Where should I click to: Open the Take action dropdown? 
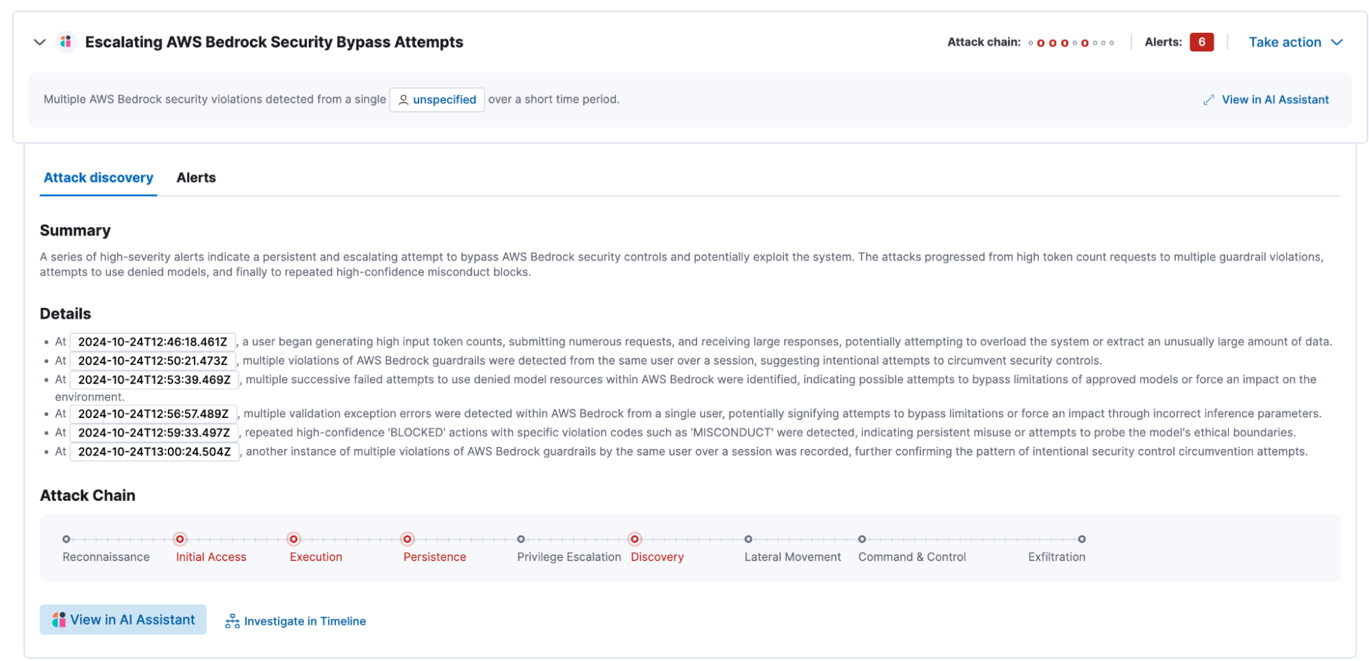point(1294,42)
